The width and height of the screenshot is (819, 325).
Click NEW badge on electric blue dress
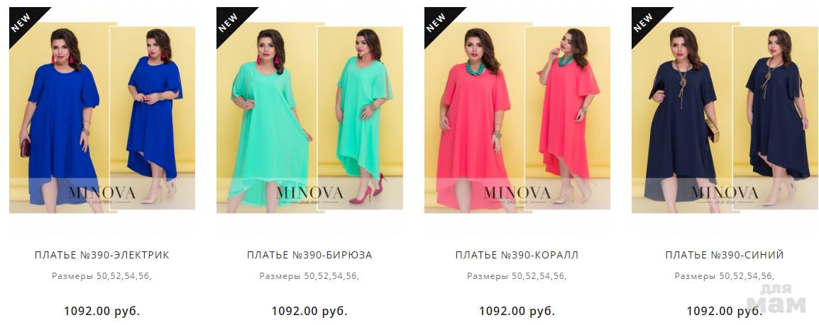coord(23,22)
